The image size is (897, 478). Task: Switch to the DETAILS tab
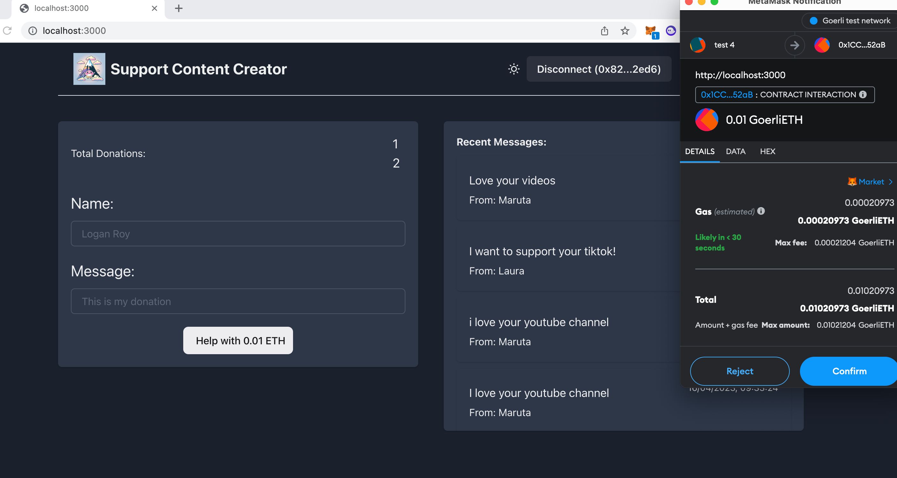pyautogui.click(x=699, y=152)
